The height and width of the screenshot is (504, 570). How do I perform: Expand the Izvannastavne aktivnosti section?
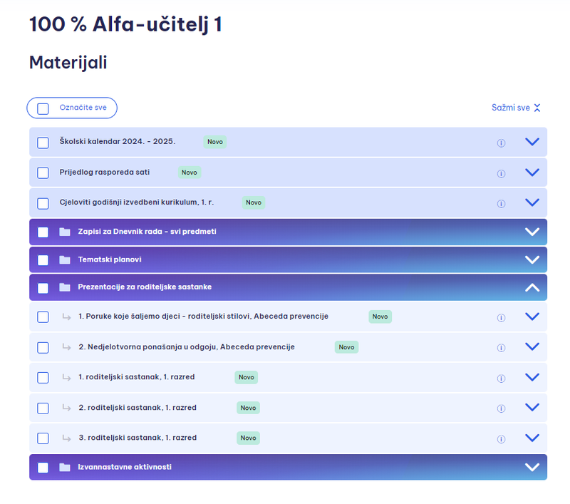(532, 467)
